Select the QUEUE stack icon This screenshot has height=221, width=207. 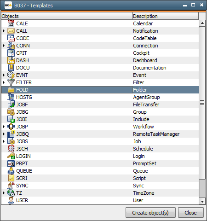tap(11, 171)
